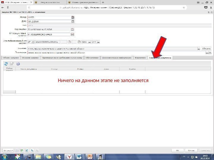214x160 pixels.
Task: Click the browser address bar
Action: 106,8
